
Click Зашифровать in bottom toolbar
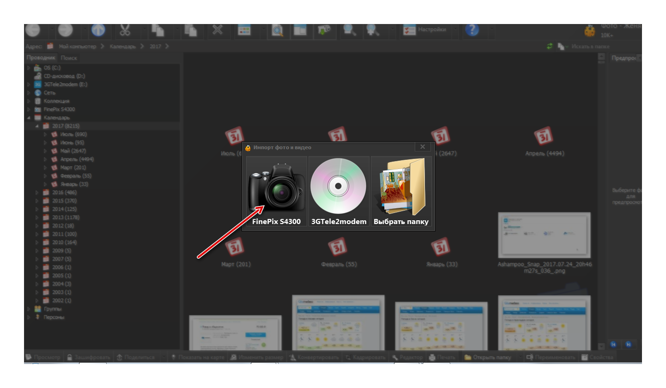[88, 358]
